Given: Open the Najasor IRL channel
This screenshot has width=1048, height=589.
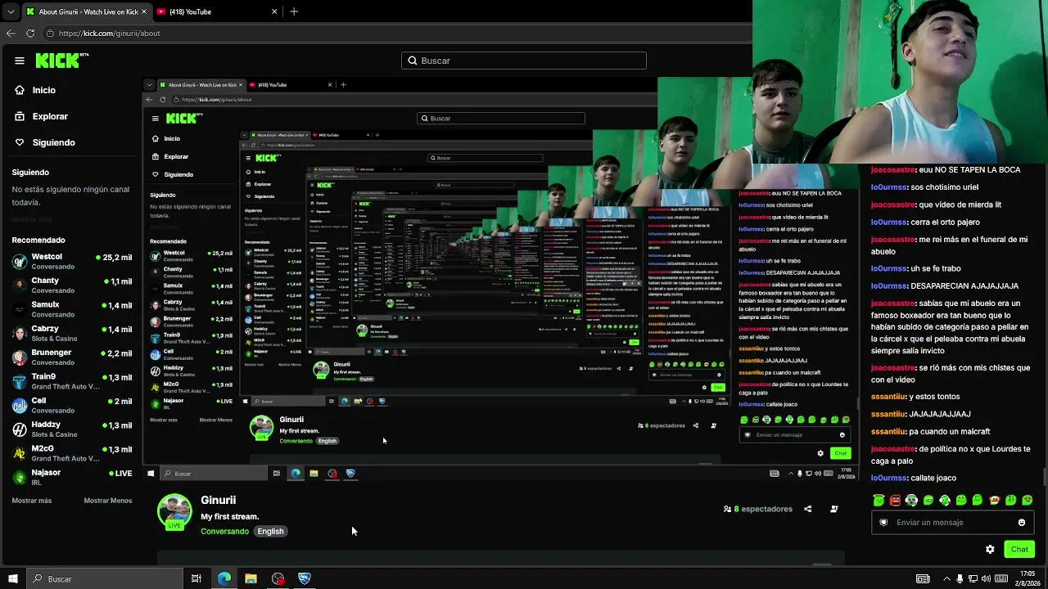Looking at the screenshot, I should tap(72, 477).
